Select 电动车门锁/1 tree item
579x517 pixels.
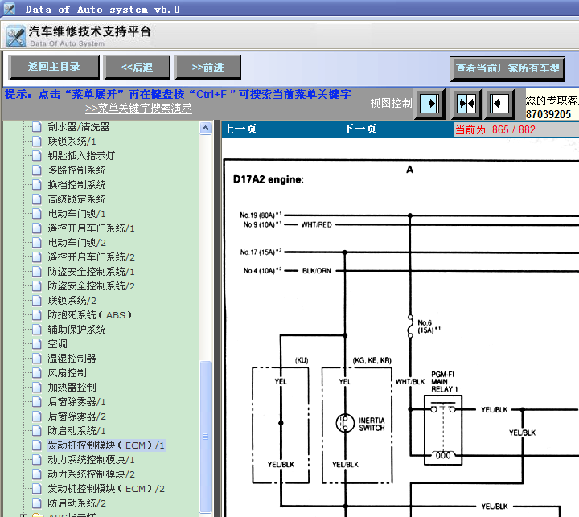pyautogui.click(x=77, y=214)
